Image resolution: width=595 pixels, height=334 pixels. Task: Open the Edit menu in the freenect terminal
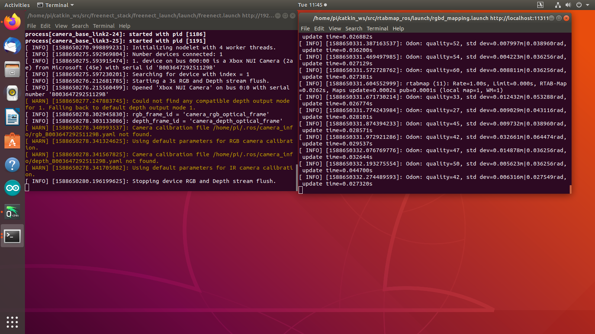click(x=45, y=26)
